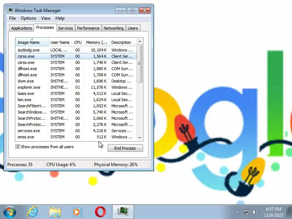Sort by Memory column header
The height and width of the screenshot is (219, 292).
[96, 42]
